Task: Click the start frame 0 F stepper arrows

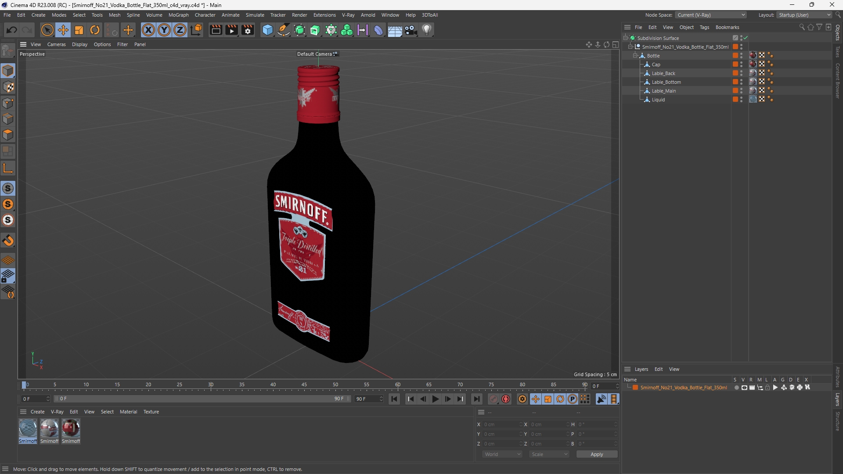Action: (x=48, y=399)
